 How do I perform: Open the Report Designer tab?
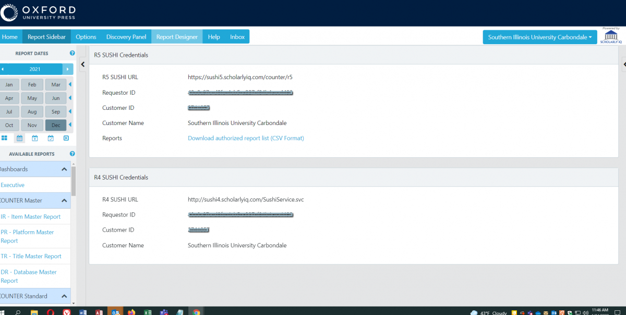click(x=177, y=37)
